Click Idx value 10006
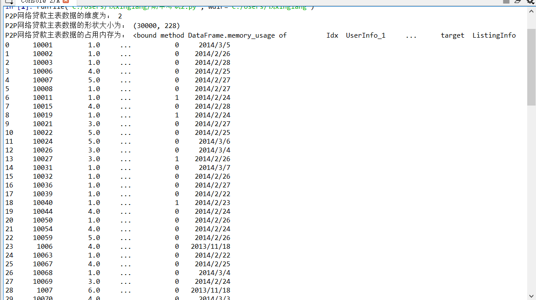 [x=43, y=71]
